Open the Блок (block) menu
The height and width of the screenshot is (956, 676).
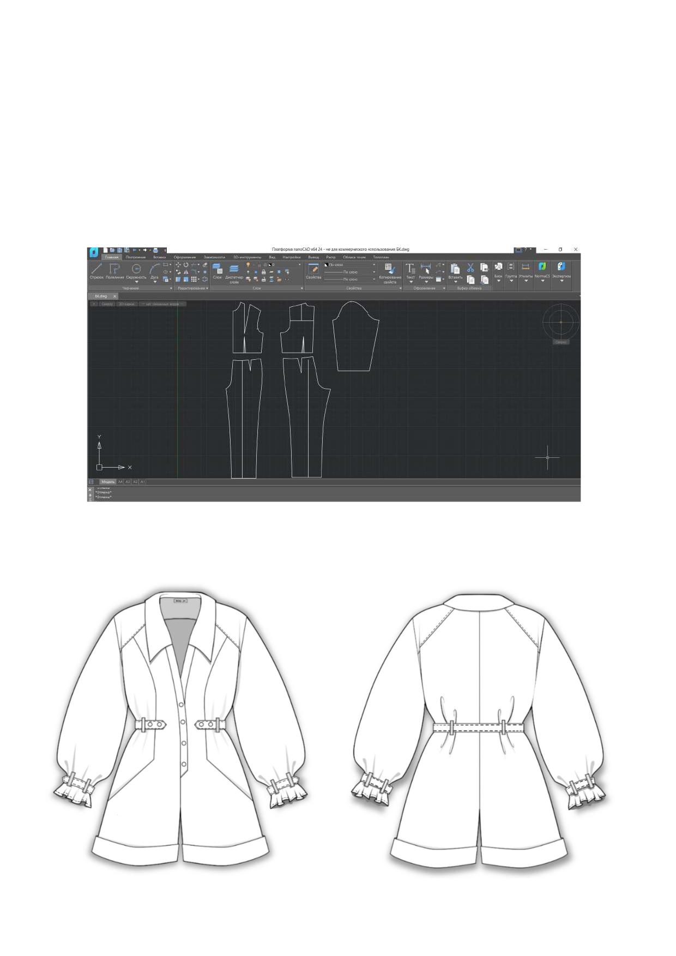(498, 273)
